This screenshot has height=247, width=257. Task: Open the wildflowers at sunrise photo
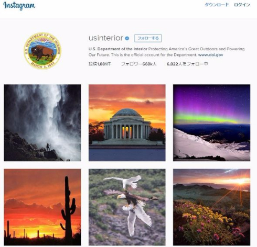click(x=212, y=207)
